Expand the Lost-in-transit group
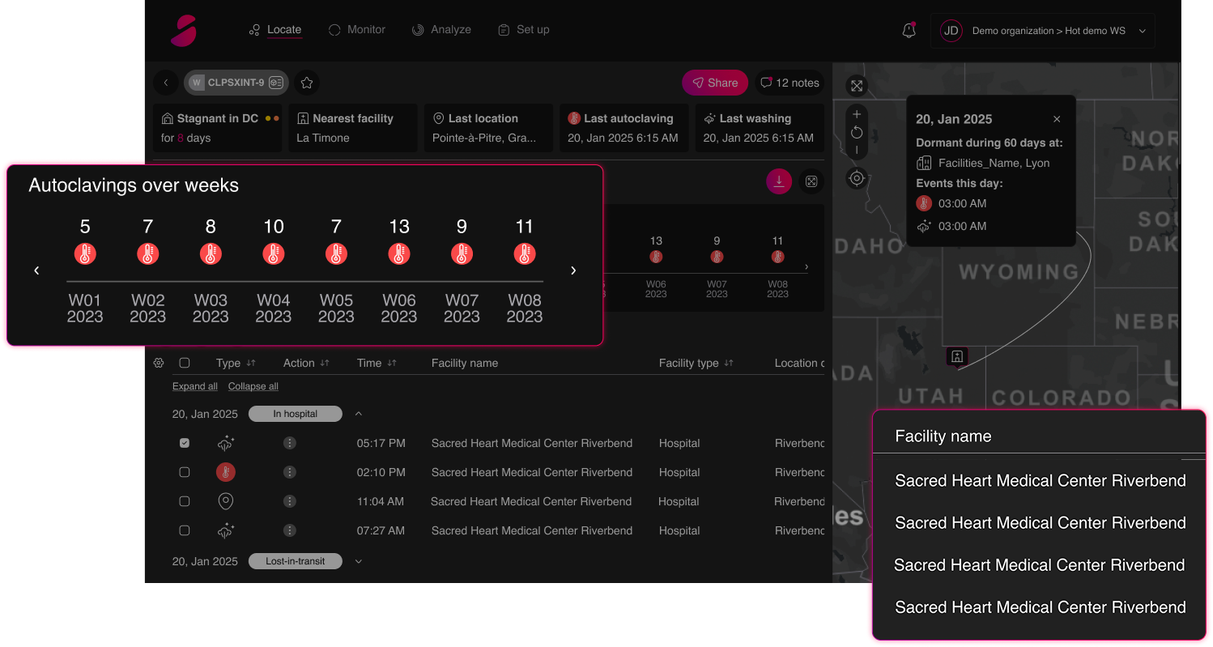 [x=359, y=561]
